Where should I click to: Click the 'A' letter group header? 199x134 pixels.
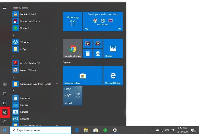[x=13, y=56]
